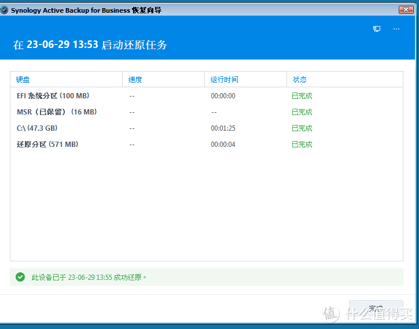Click the 硬盘 column header

67,79
